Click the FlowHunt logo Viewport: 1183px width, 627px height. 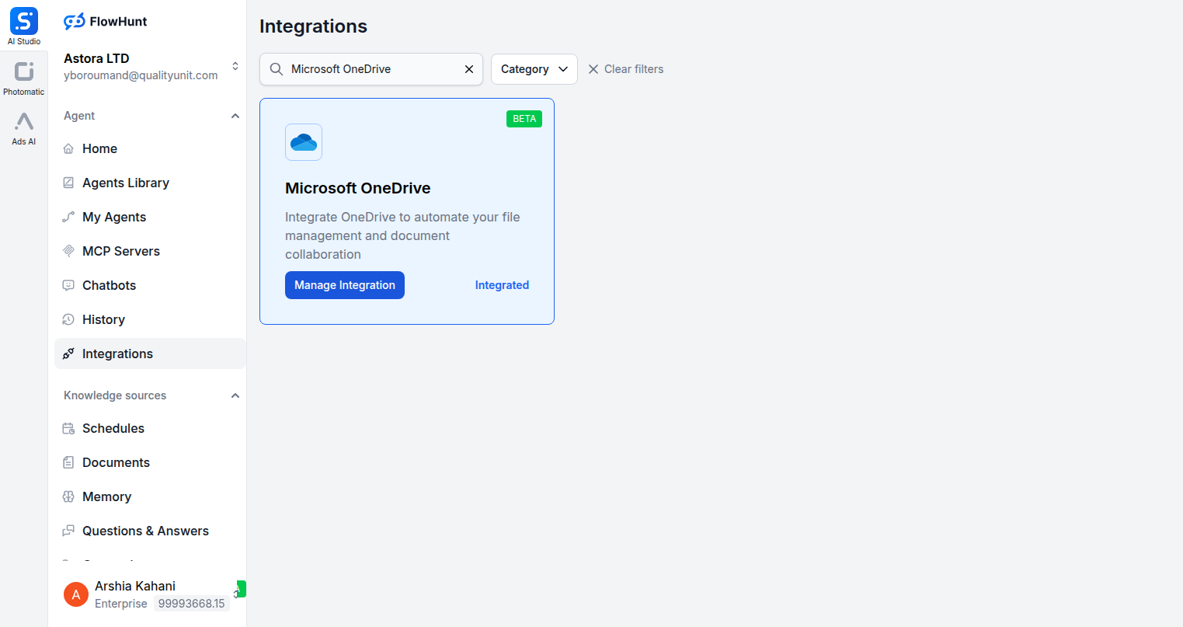pyautogui.click(x=105, y=21)
